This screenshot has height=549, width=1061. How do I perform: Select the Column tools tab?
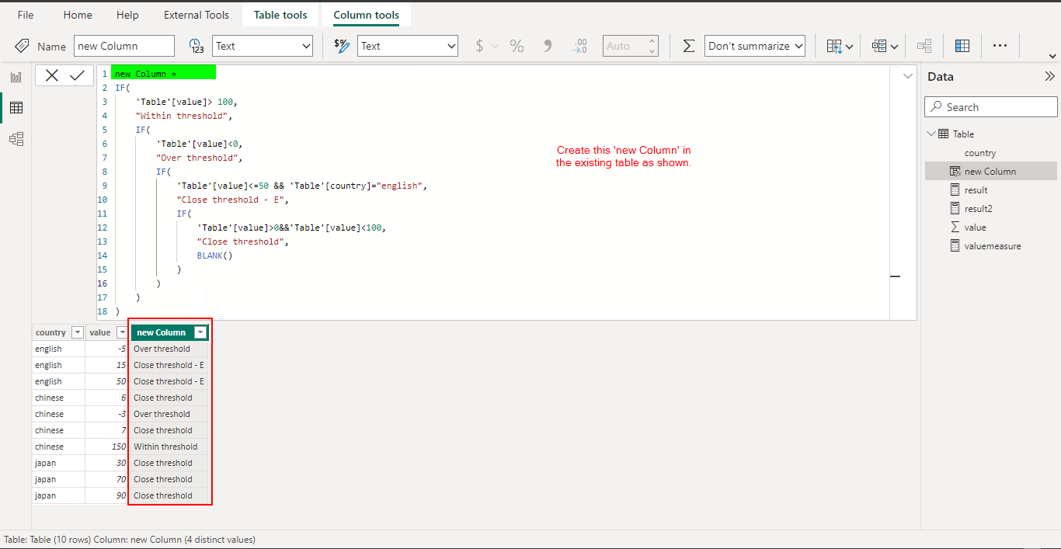[366, 15]
